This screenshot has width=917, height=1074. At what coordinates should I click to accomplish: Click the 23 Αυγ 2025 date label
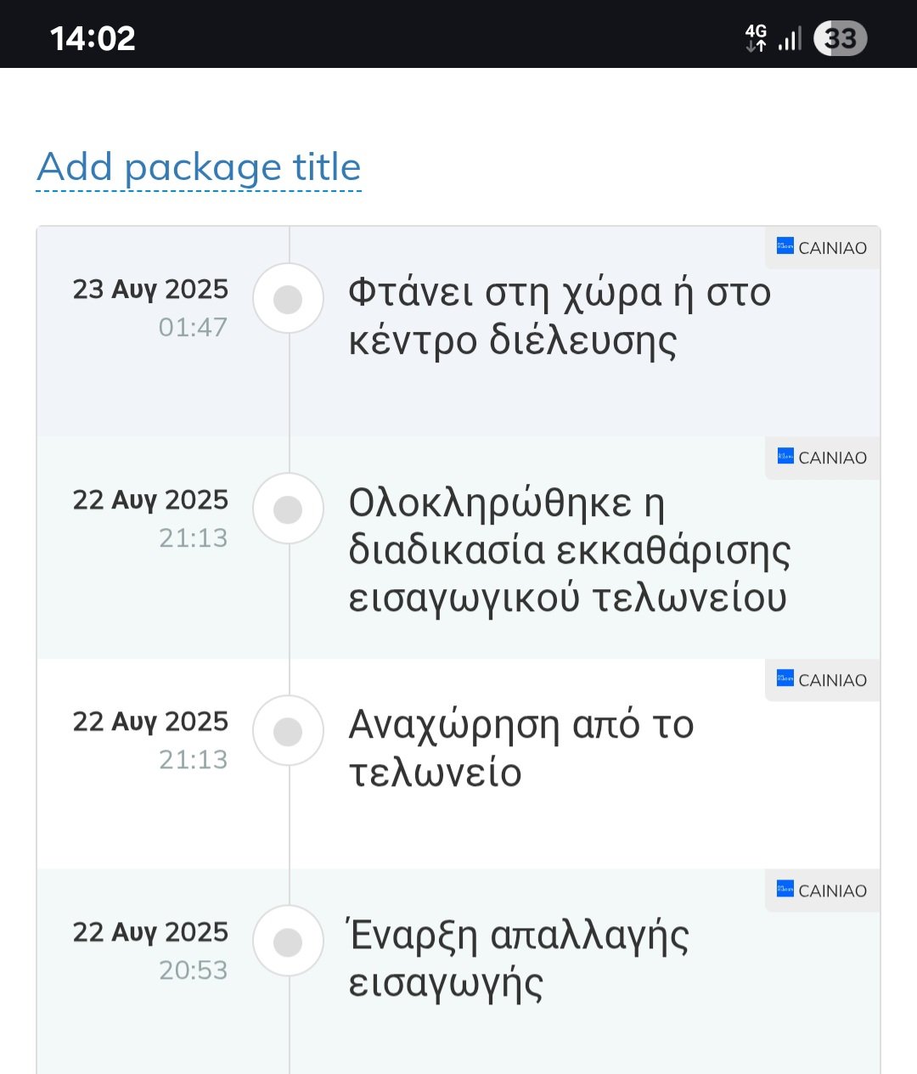click(150, 290)
